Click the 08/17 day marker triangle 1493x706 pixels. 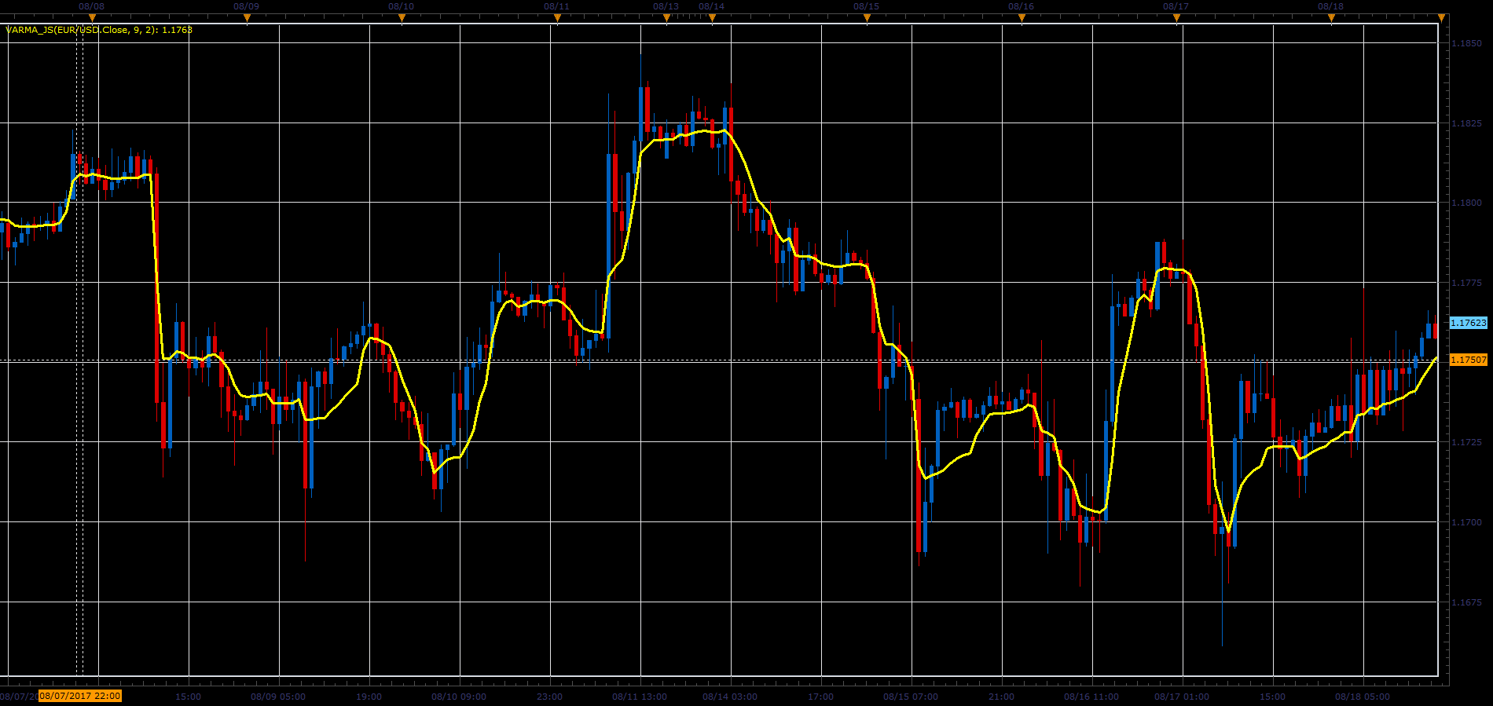[1176, 17]
